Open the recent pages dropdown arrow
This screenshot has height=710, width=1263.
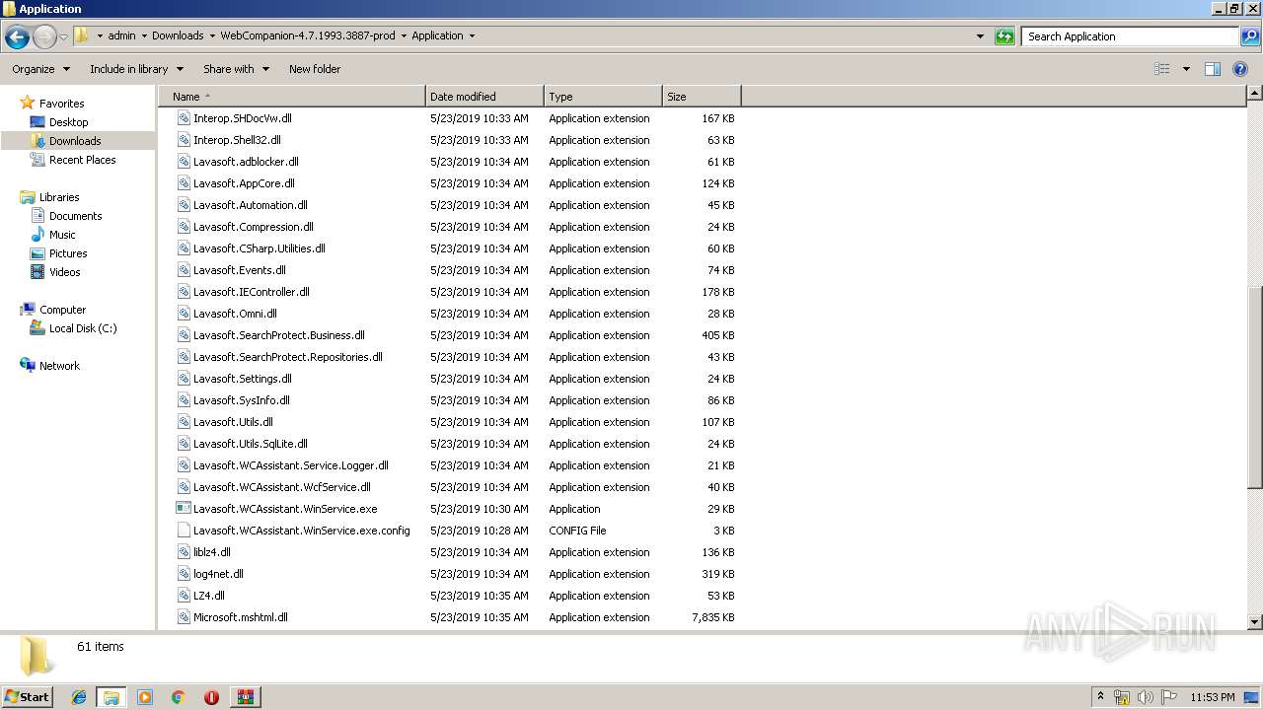(x=63, y=37)
